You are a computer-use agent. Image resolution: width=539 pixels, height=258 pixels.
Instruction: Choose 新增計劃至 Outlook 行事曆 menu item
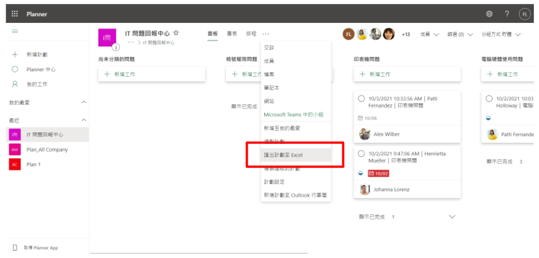point(296,195)
